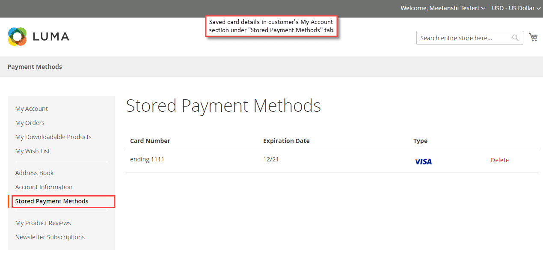
Task: Navigate to My Account
Action: tap(31, 108)
